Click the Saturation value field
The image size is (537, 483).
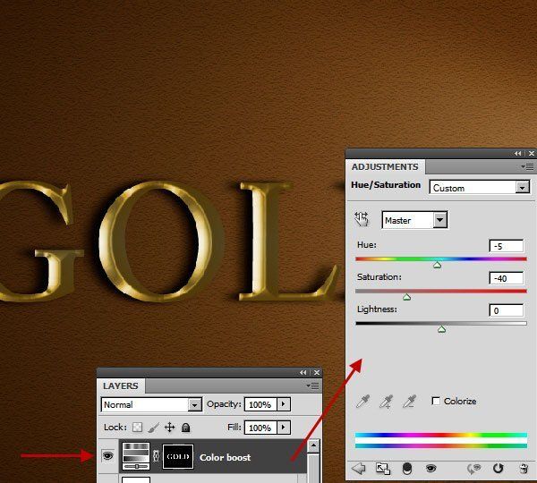(507, 278)
